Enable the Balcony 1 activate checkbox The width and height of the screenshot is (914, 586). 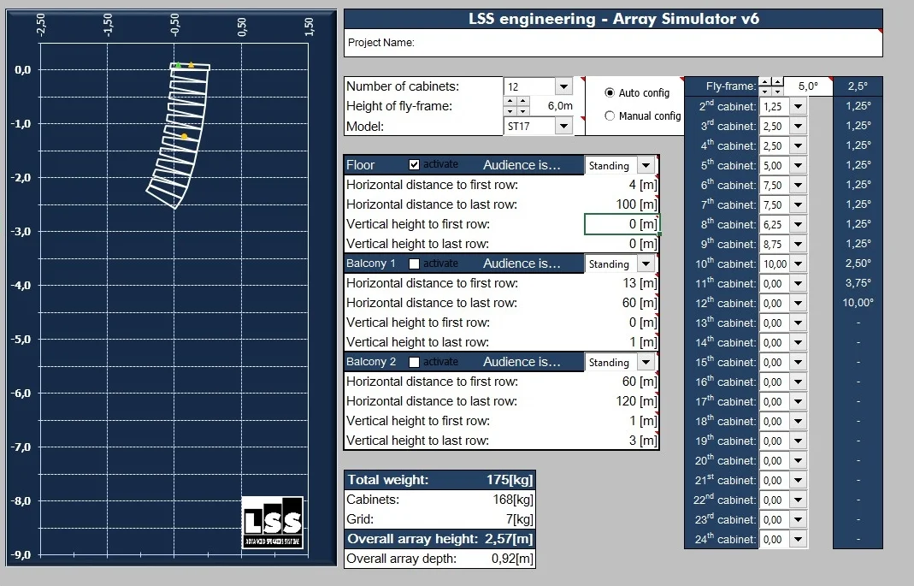click(415, 263)
